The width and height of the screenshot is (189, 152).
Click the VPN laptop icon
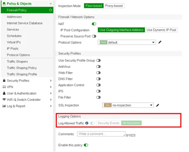(x=4, y=87)
